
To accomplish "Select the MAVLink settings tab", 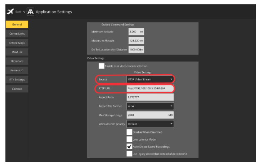I will click(17, 52).
